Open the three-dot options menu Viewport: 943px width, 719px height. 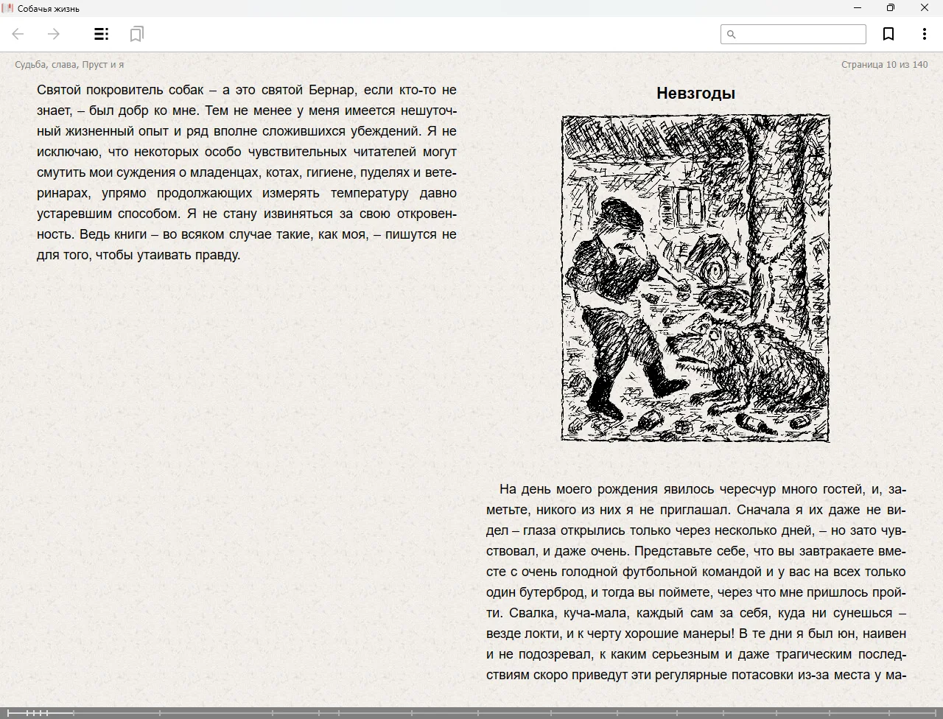point(924,34)
